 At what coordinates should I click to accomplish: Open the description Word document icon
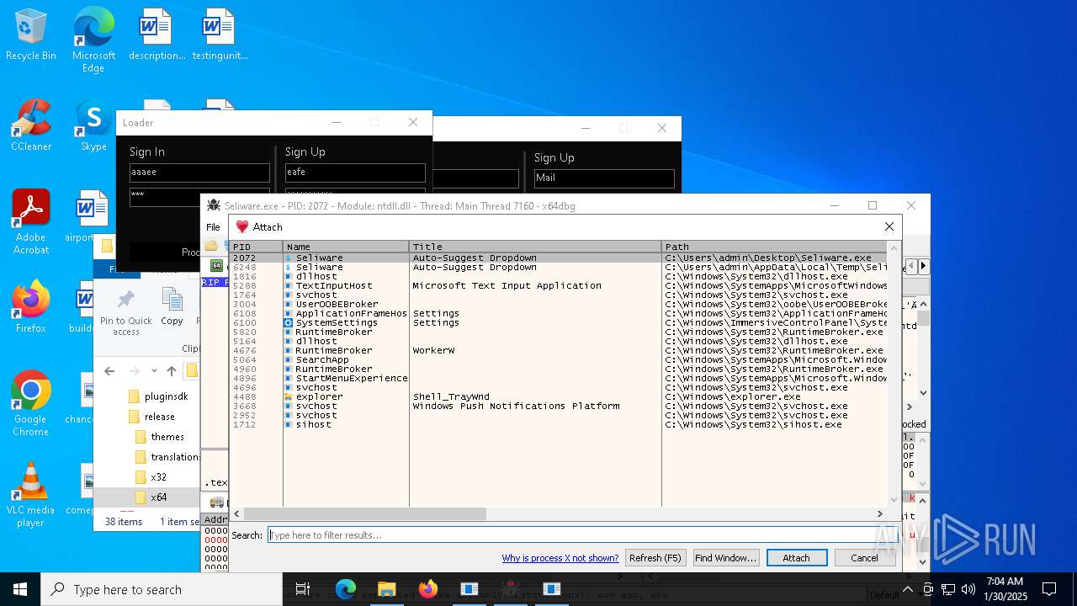157,35
